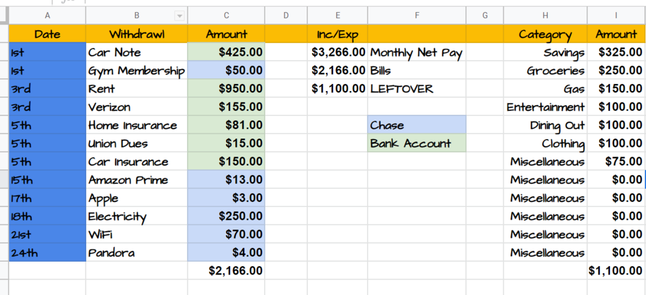Click the $75.00 Miscellaneous amount
Screen dimensions: 646x295
tap(616, 162)
